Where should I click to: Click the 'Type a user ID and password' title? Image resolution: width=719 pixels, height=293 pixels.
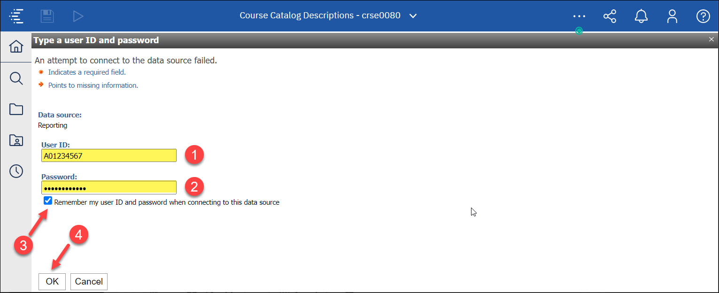[x=96, y=40]
